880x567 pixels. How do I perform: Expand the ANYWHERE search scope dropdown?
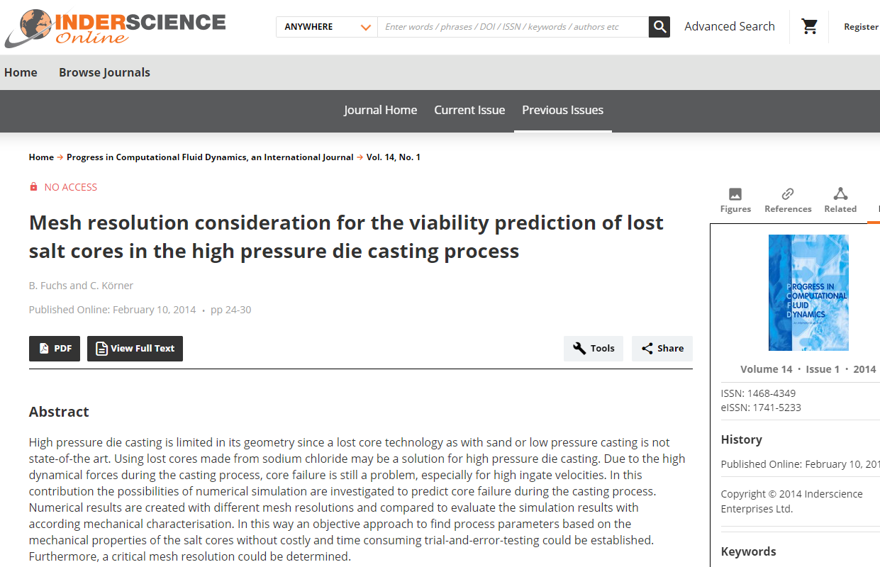327,27
